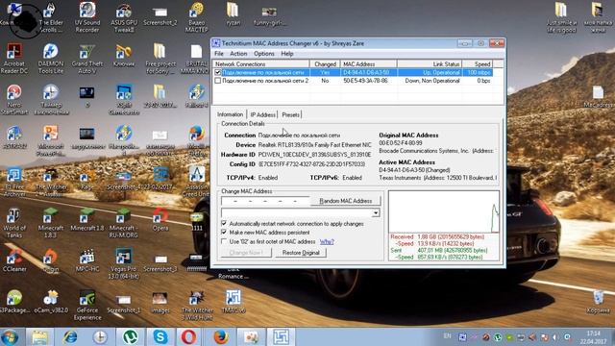This screenshot has width=615, height=346.
Task: Click the Restore Original button
Action: coord(301,253)
